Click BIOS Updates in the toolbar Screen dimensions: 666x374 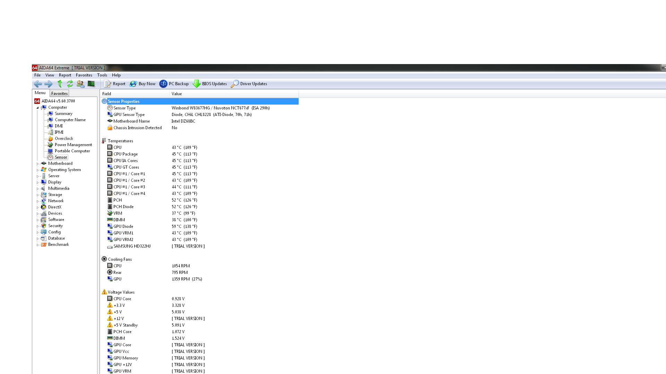(210, 84)
